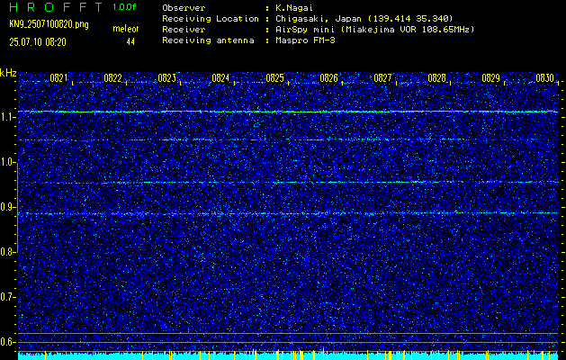
Task: Click the 0824 time marker
Action: click(x=220, y=78)
